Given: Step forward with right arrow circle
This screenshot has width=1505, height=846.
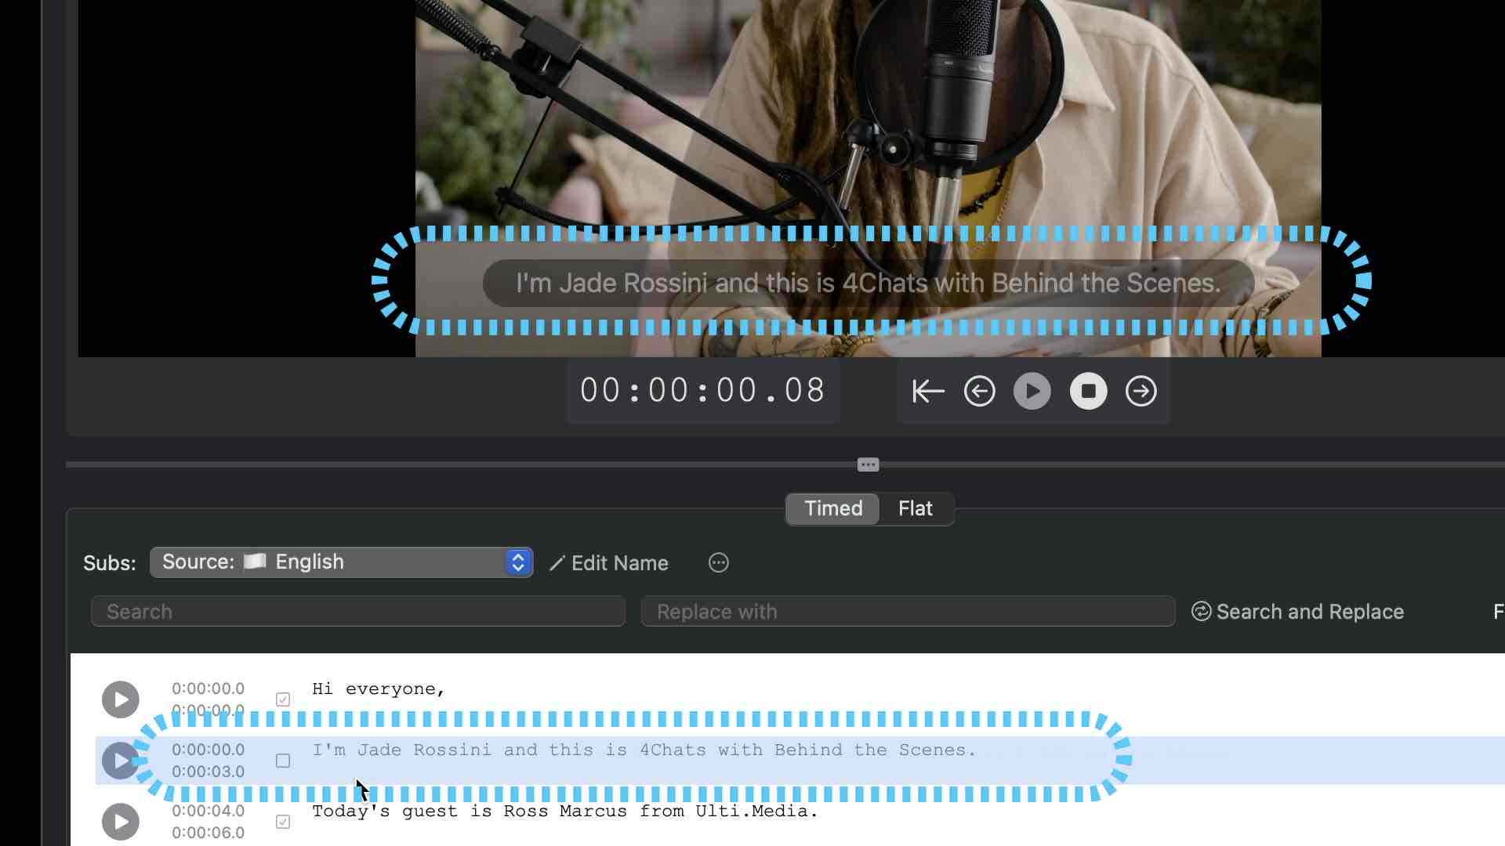Looking at the screenshot, I should click(1141, 391).
